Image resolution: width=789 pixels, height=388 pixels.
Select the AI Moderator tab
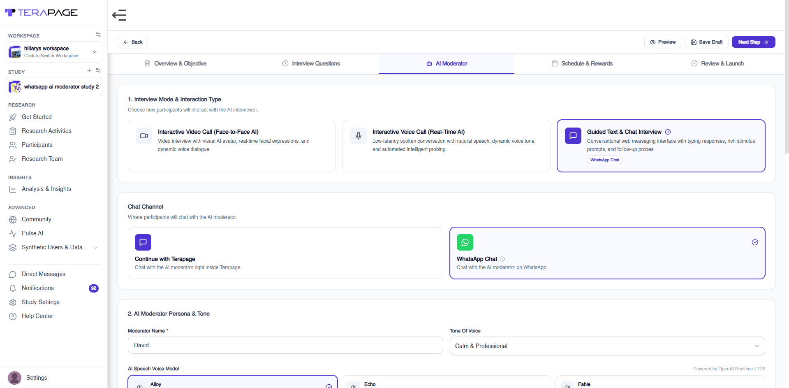(447, 63)
